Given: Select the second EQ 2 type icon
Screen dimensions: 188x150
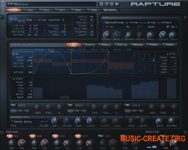Looking at the screenshot, I should pyautogui.click(x=77, y=111).
